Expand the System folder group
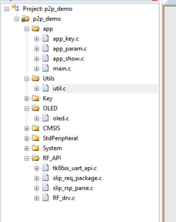This screenshot has width=176, height=222. 27,148
